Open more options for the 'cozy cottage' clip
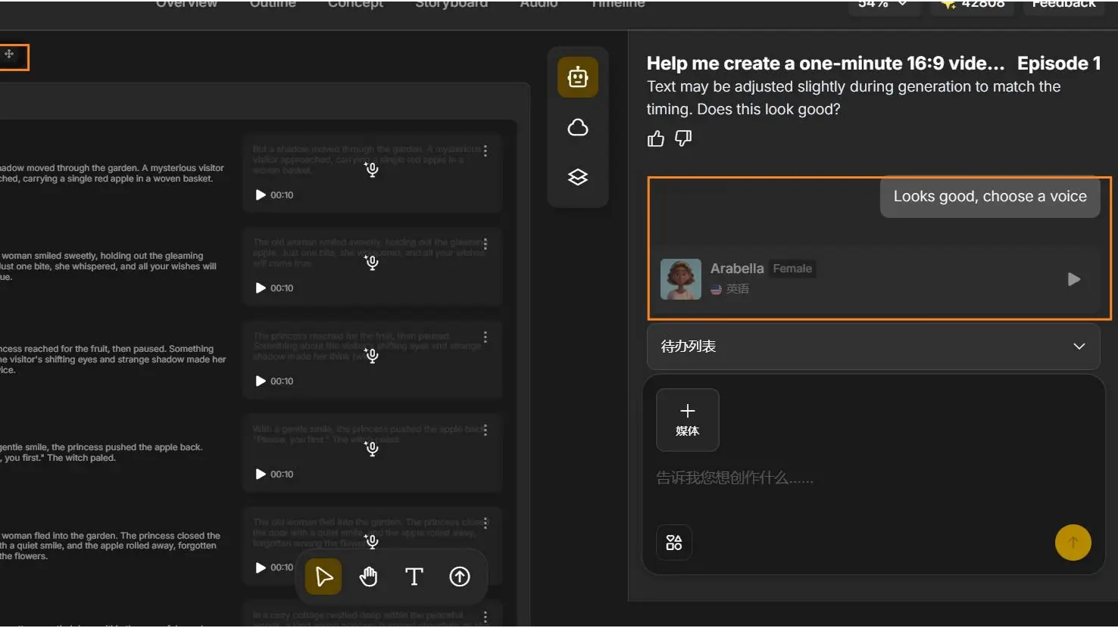This screenshot has width=1118, height=628. point(486,616)
